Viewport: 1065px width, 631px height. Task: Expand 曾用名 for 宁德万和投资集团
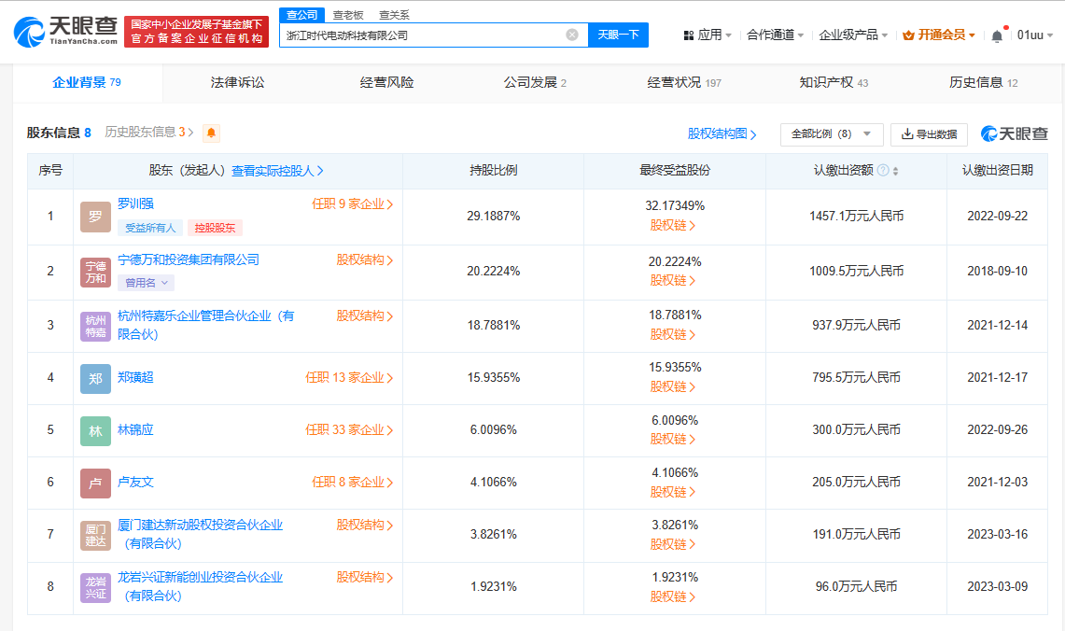pyautogui.click(x=146, y=283)
